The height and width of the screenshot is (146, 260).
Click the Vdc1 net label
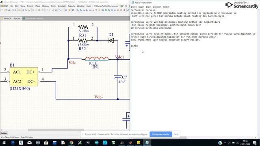(x=119, y=57)
